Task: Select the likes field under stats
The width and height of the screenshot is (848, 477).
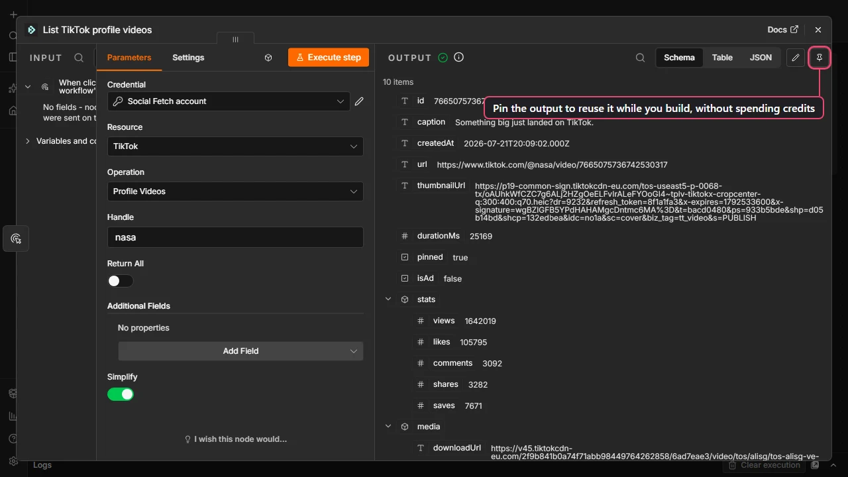Action: pyautogui.click(x=442, y=342)
